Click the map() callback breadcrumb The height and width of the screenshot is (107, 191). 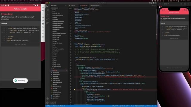click(x=91, y=8)
